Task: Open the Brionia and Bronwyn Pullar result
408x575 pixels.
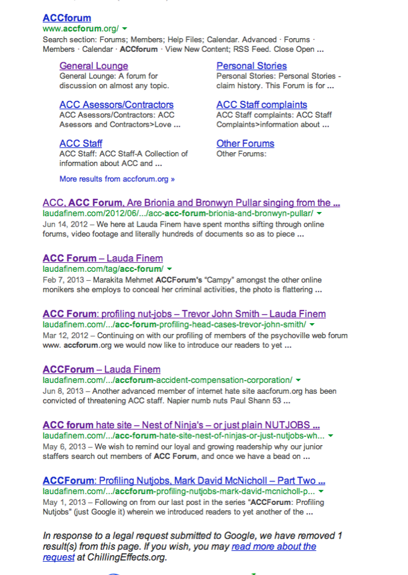Action: pos(191,203)
